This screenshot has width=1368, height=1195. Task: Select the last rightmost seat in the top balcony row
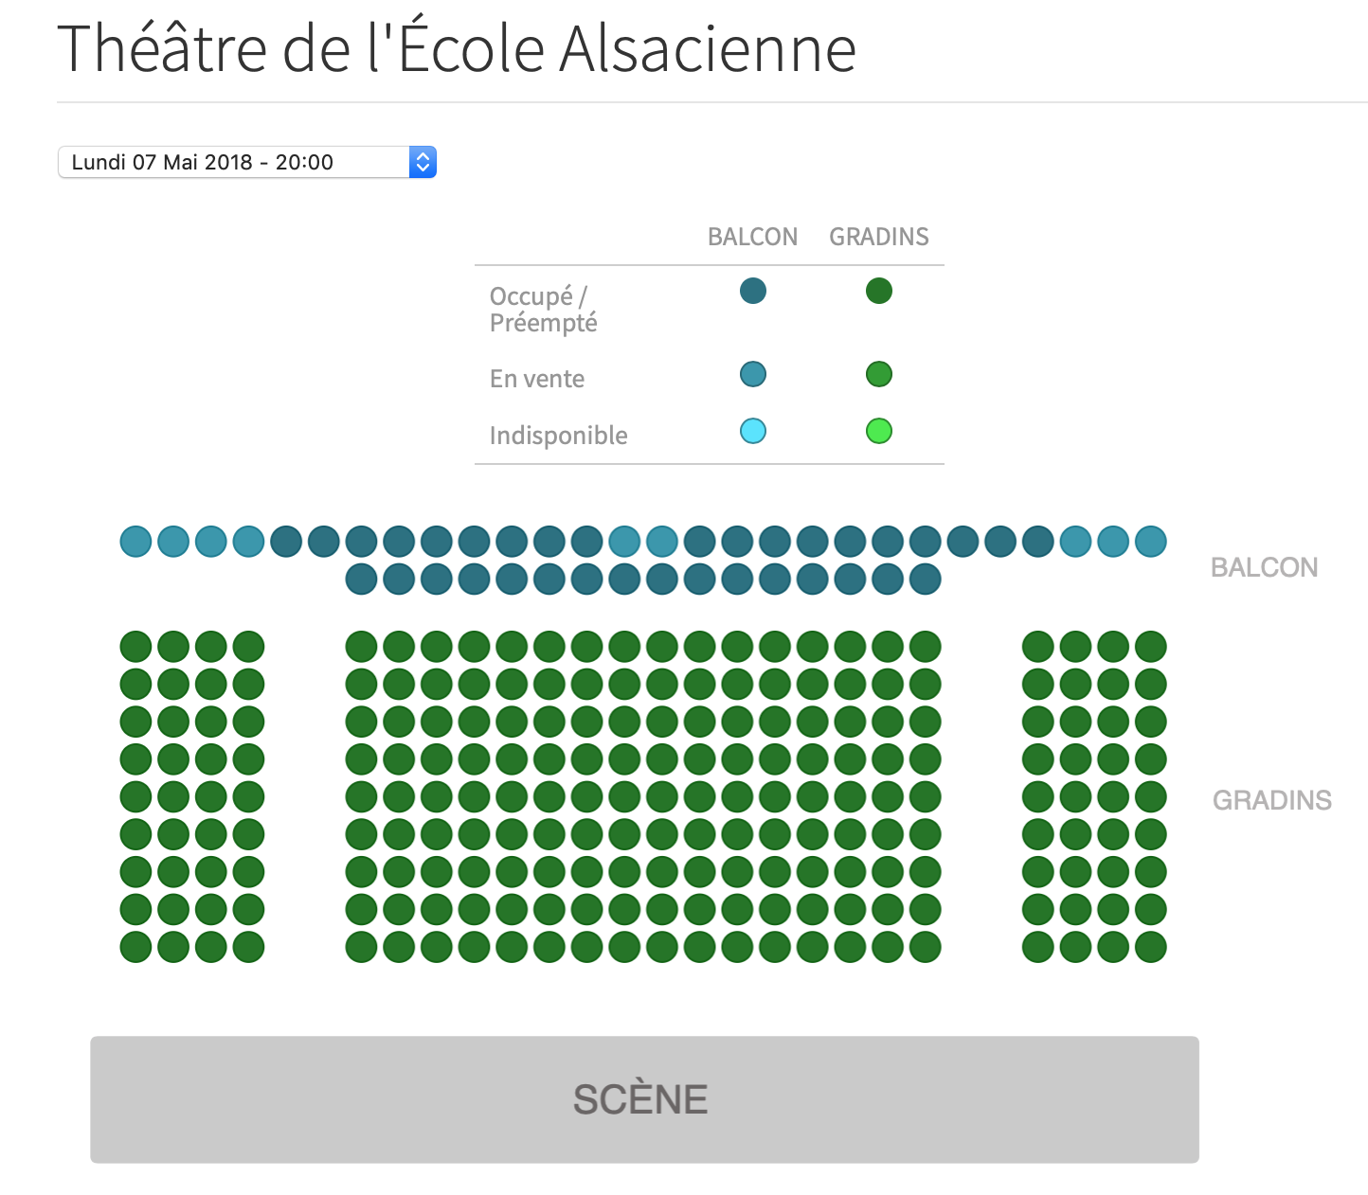tap(1150, 542)
